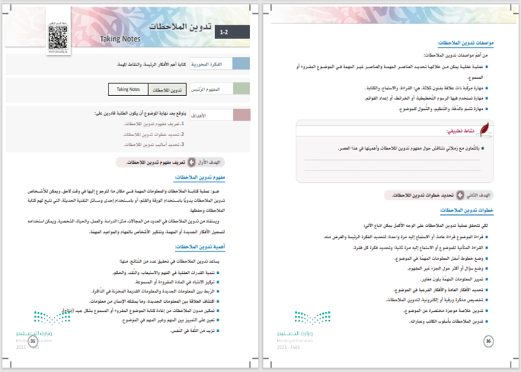Click the 'الهدف الأول' label
This screenshot has height=372, width=521.
209,162
